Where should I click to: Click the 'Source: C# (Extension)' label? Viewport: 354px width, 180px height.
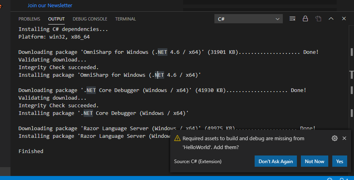click(198, 162)
